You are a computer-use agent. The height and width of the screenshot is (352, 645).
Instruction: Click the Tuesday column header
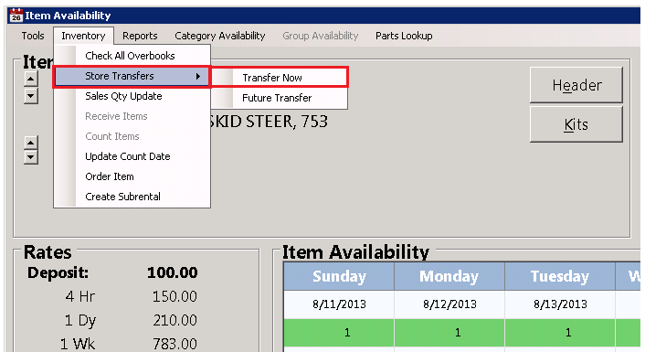click(560, 276)
